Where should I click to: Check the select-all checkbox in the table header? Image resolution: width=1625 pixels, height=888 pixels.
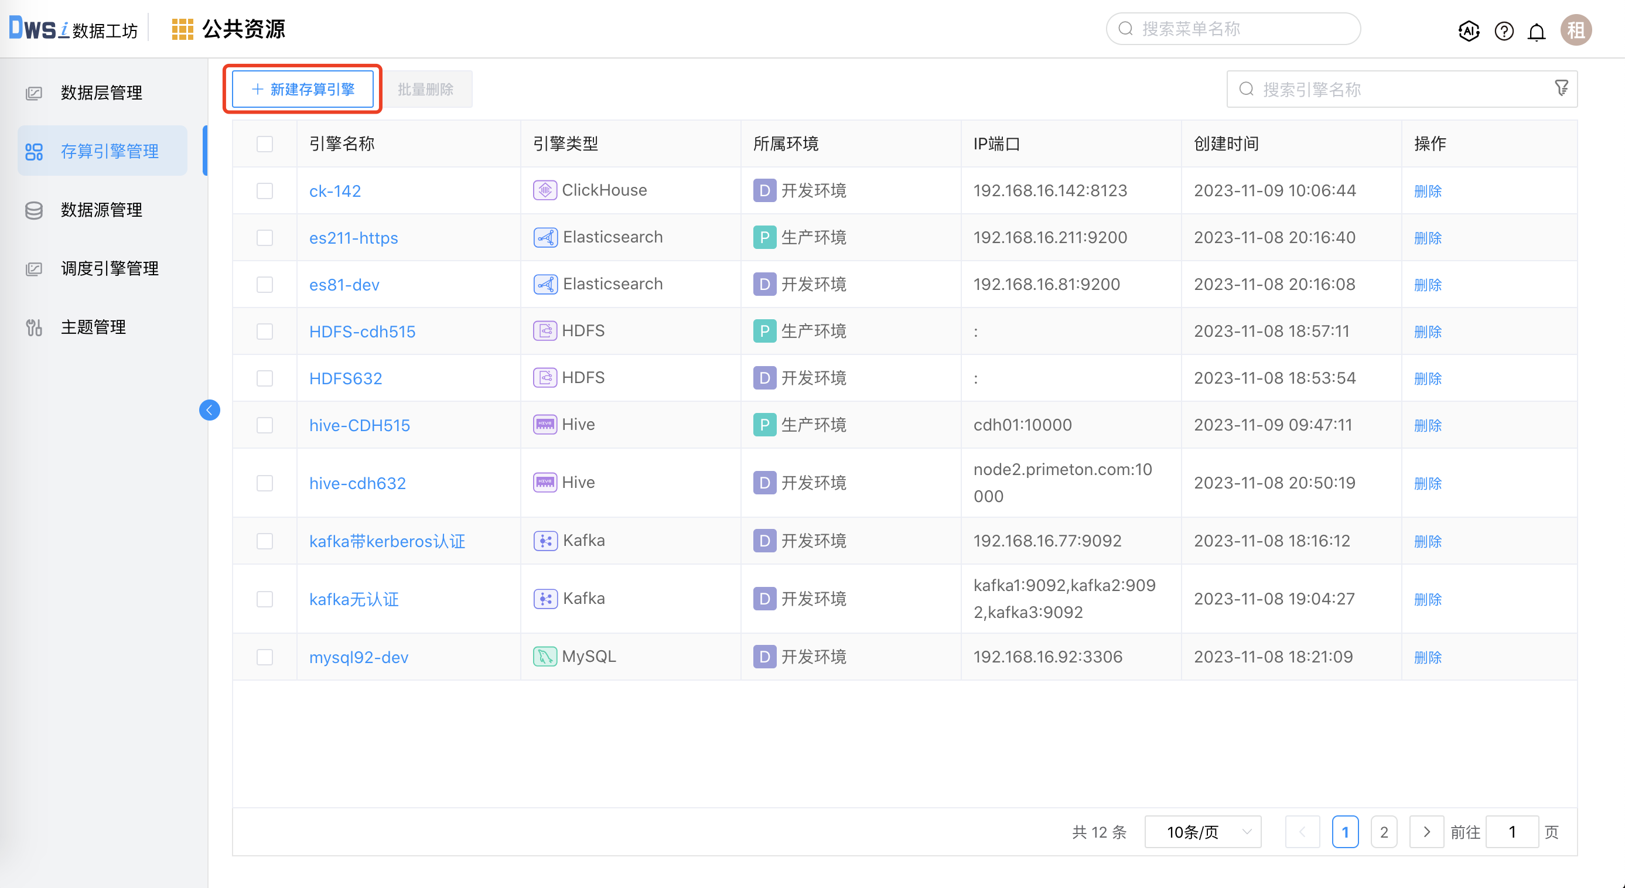tap(264, 144)
